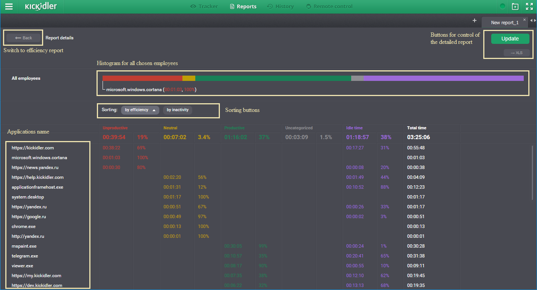Select the https://help.kickidler.com row
This screenshot has height=290, width=537.
[37, 177]
